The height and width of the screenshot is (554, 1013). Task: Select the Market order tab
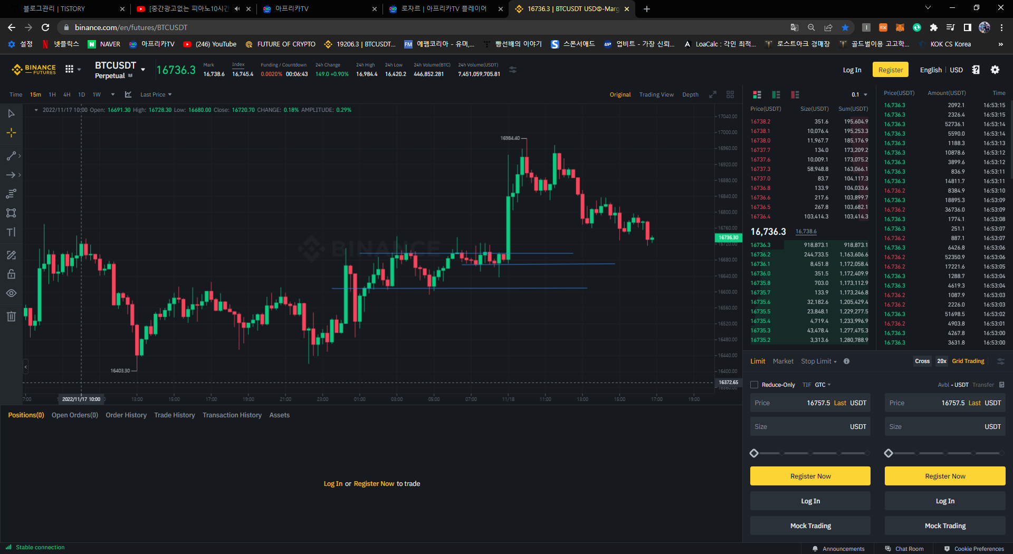(x=783, y=361)
